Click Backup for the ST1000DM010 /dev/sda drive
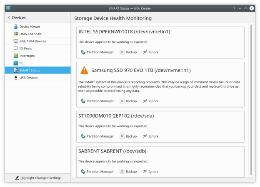Image resolution: width=260 pixels, height=187 pixels. [x=128, y=136]
